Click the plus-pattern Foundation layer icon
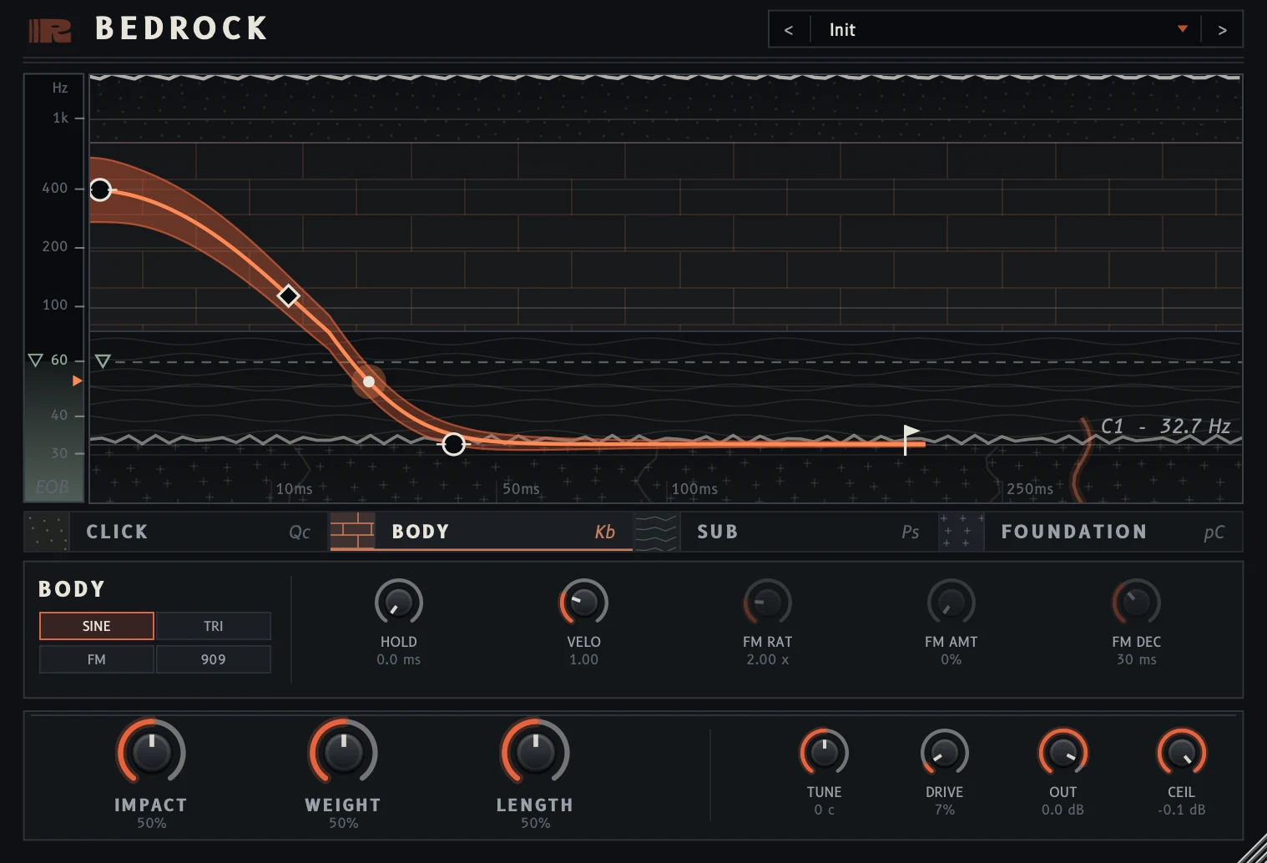 tap(962, 532)
